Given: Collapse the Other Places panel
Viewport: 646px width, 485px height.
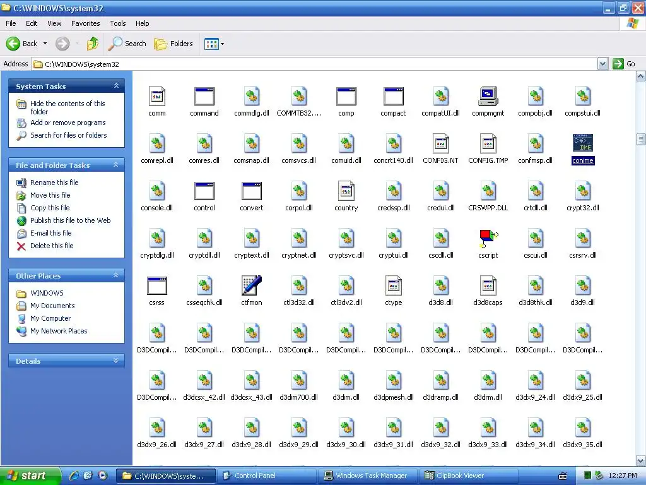Looking at the screenshot, I should 116,275.
